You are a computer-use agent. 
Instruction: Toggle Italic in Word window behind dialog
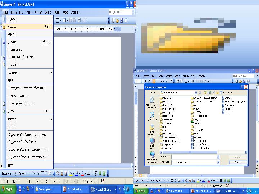(149, 81)
